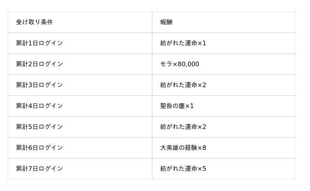Viewport: 310px width, 191px height.
Task: Click the ×5 quantity in the day 7 reward
Action: 202,169
